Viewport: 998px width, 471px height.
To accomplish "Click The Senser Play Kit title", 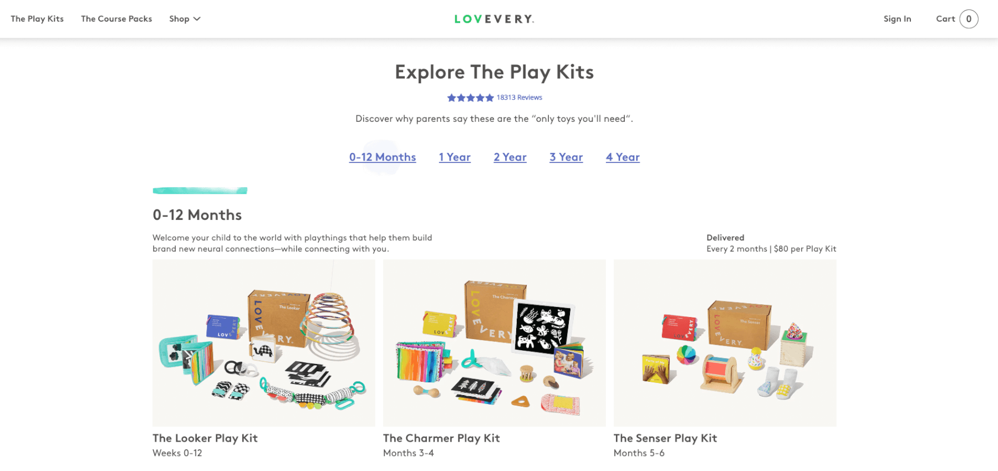I will click(x=665, y=438).
